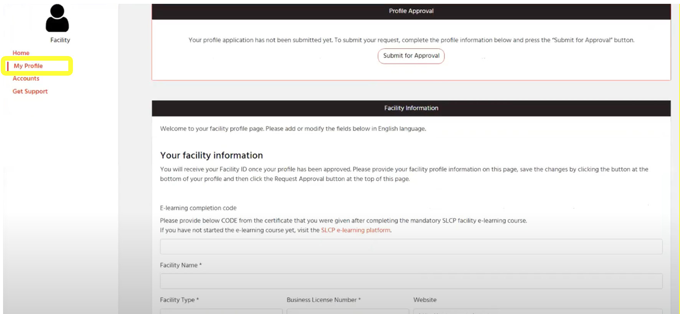Click the Business License Number field
Image resolution: width=680 pixels, height=314 pixels.
coord(347,311)
